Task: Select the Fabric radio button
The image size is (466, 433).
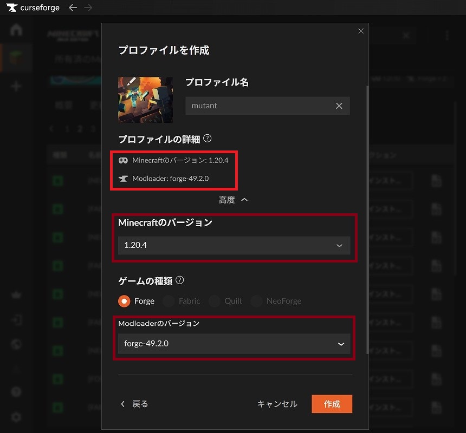Action: click(x=169, y=301)
